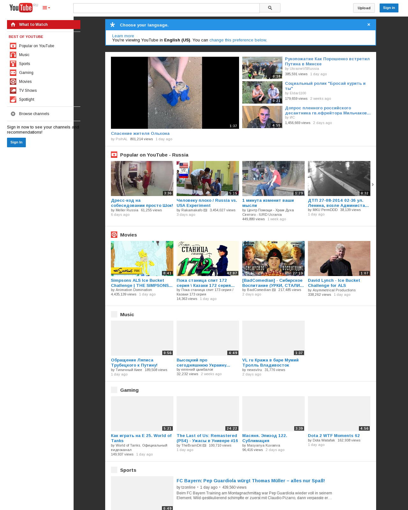Open Допрос пленного video thumbnail
408x510 pixels.
point(262,117)
